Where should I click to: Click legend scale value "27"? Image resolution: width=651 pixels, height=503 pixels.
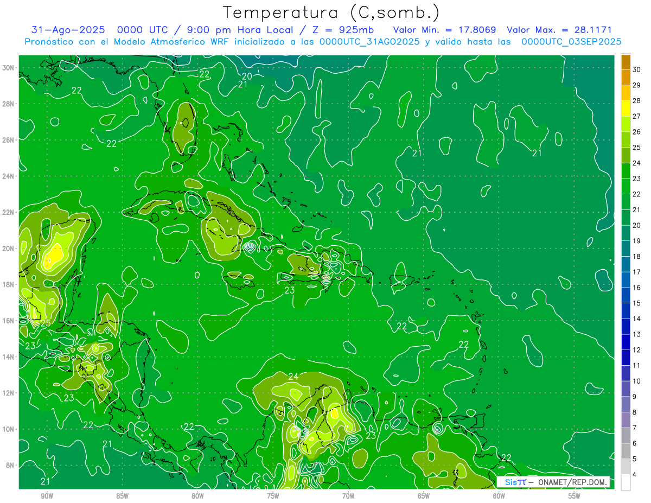(636, 116)
